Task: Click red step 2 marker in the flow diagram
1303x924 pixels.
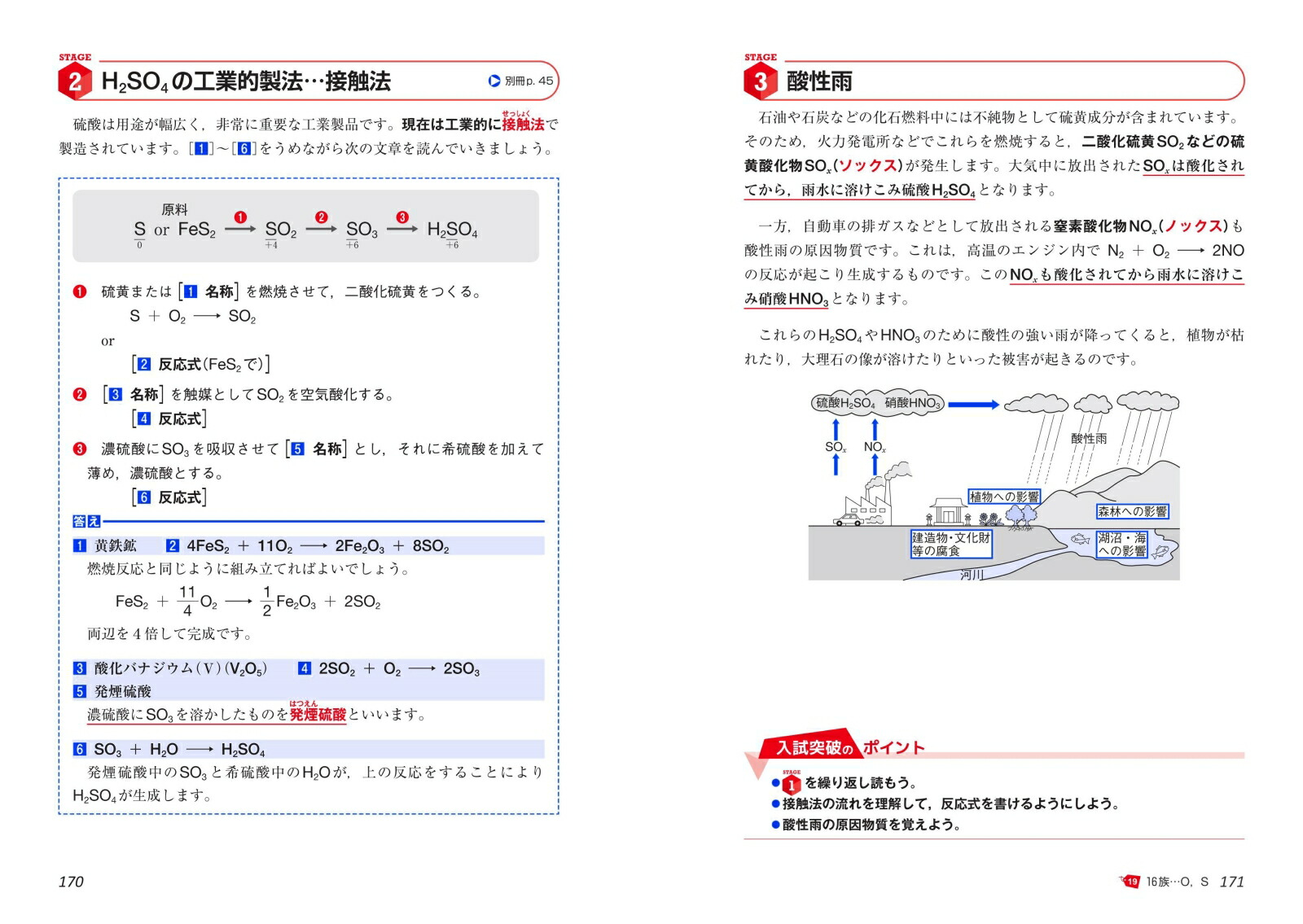Action: click(x=322, y=217)
